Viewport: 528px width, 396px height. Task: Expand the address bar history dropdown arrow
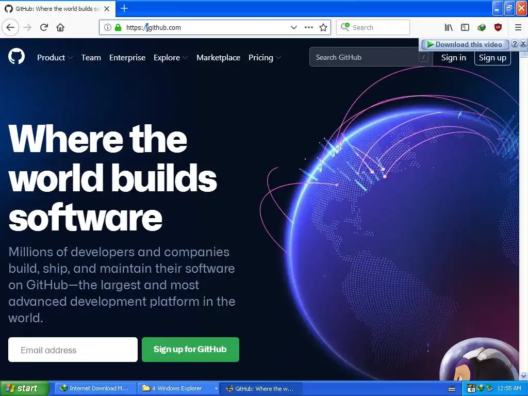293,27
